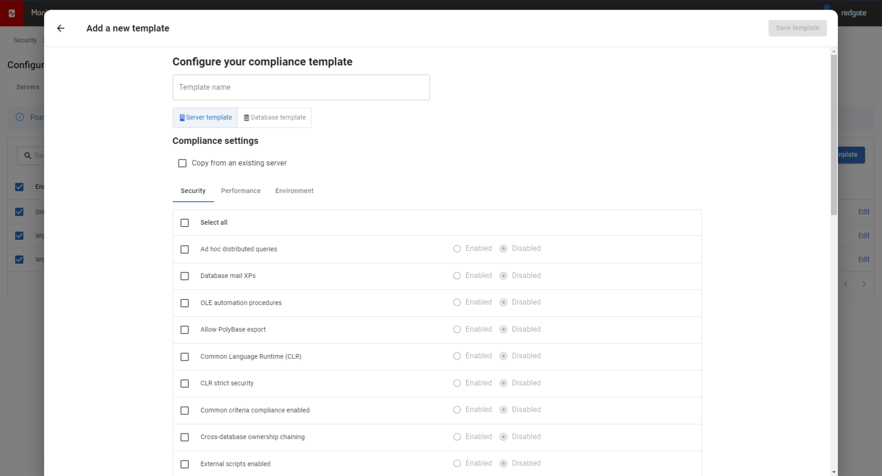
Task: Check OLE automation procedures
Action: [184, 303]
